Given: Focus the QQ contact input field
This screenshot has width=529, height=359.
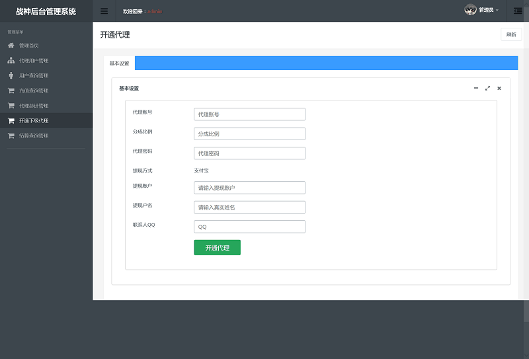Looking at the screenshot, I should pos(250,227).
